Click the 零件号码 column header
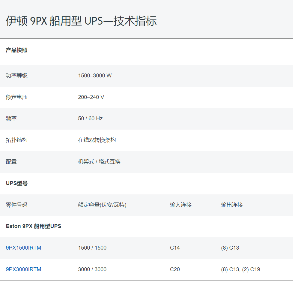The image size is (295, 303). click(16, 205)
